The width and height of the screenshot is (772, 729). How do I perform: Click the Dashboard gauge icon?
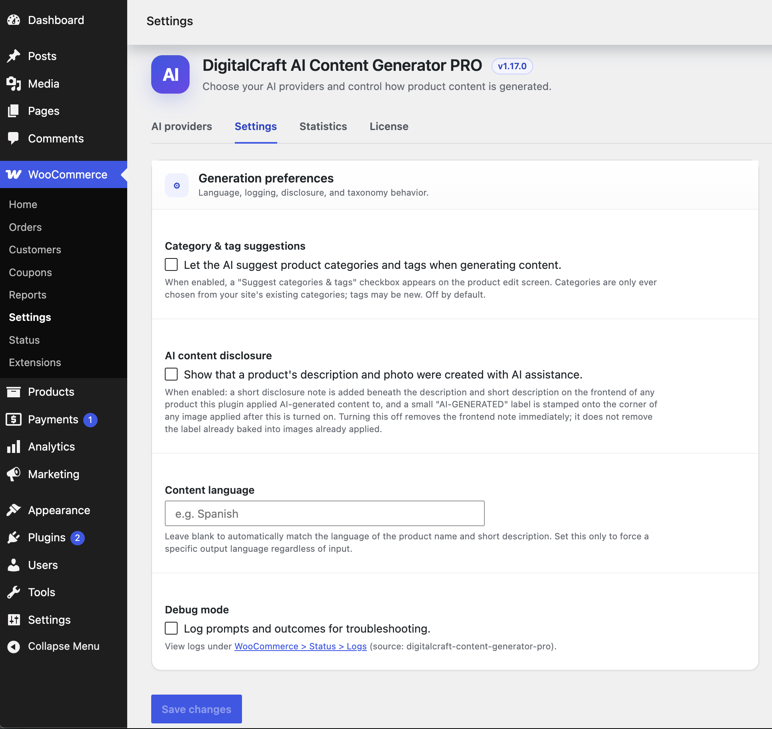click(x=14, y=20)
